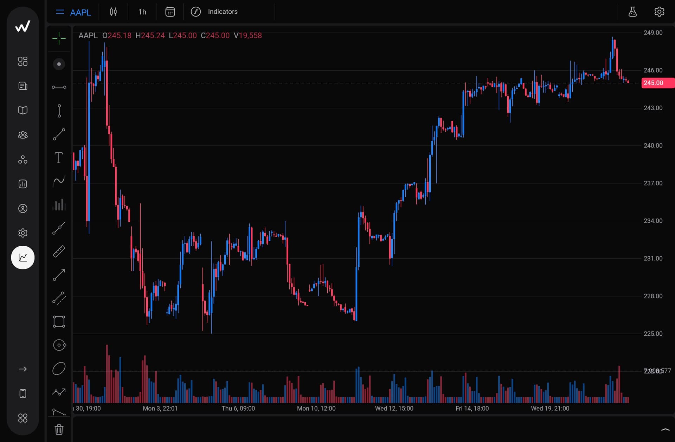Select the dot cursor tool
The height and width of the screenshot is (442, 675).
(x=59, y=64)
